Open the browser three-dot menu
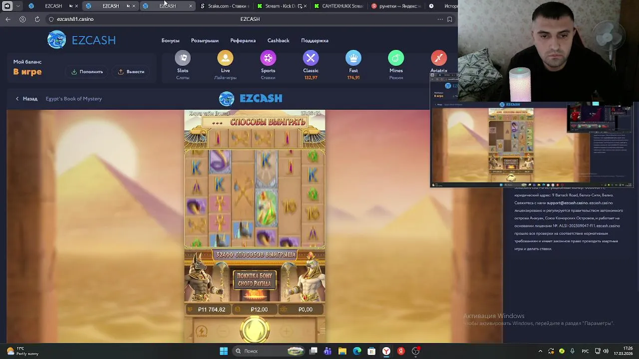 coord(440,19)
